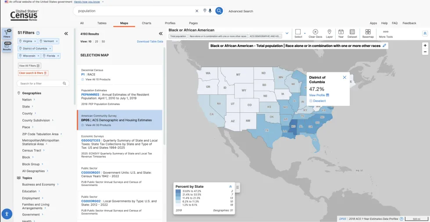Click the info icon next to 51 Filters
Image resolution: width=430 pixels, height=222 pixels.
(38, 32)
